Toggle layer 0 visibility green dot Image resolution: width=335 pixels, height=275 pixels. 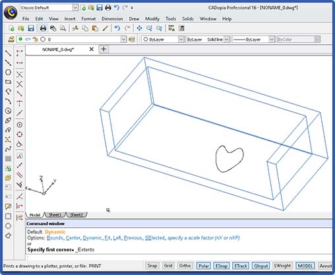20,39
